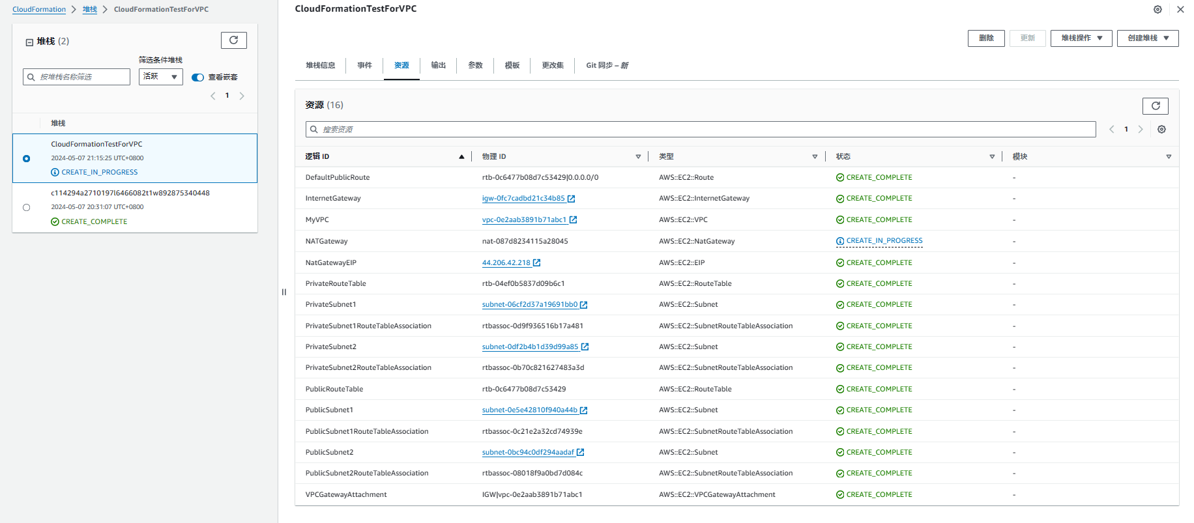Screen dimensions: 1194x523
Task: Go to next page of stacks list
Action: [242, 96]
